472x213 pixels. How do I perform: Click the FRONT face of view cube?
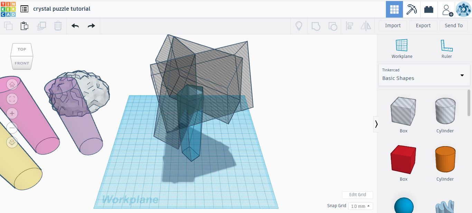click(22, 63)
